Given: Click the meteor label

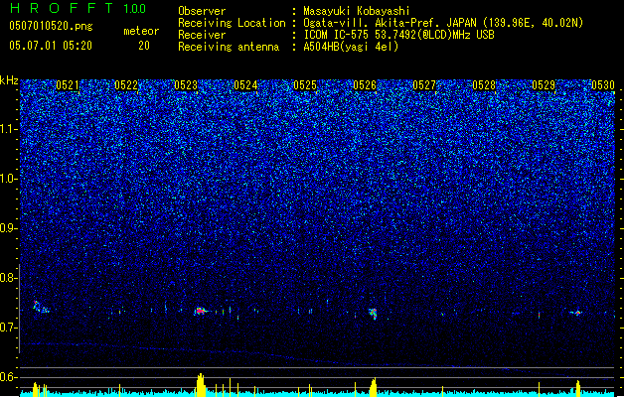Looking at the screenshot, I should pyautogui.click(x=141, y=31).
